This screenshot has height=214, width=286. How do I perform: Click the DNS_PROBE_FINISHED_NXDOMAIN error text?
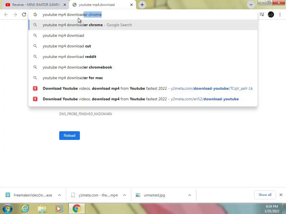coord(85,114)
